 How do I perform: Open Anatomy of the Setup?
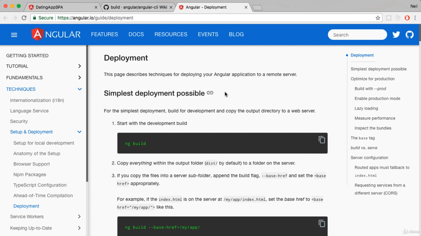point(37,154)
